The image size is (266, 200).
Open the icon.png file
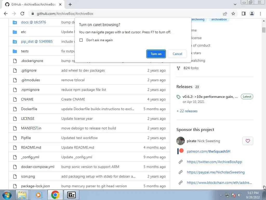[28, 177]
